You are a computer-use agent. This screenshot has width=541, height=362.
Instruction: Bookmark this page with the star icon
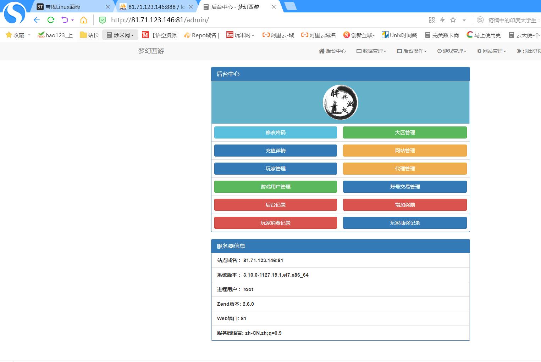(453, 20)
